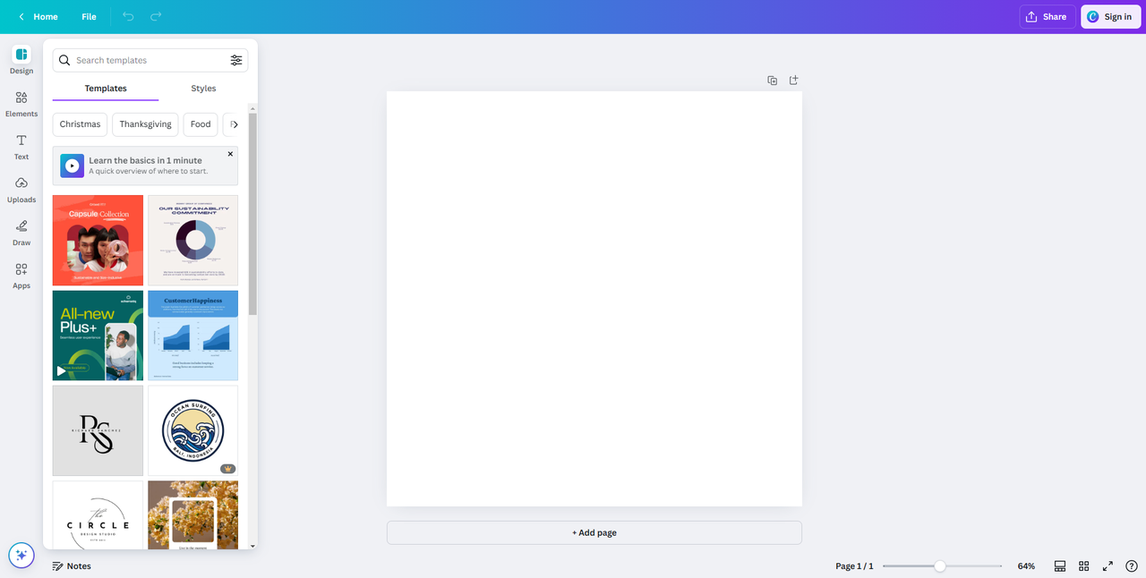Select the Thanksgiving category chip

coord(145,124)
